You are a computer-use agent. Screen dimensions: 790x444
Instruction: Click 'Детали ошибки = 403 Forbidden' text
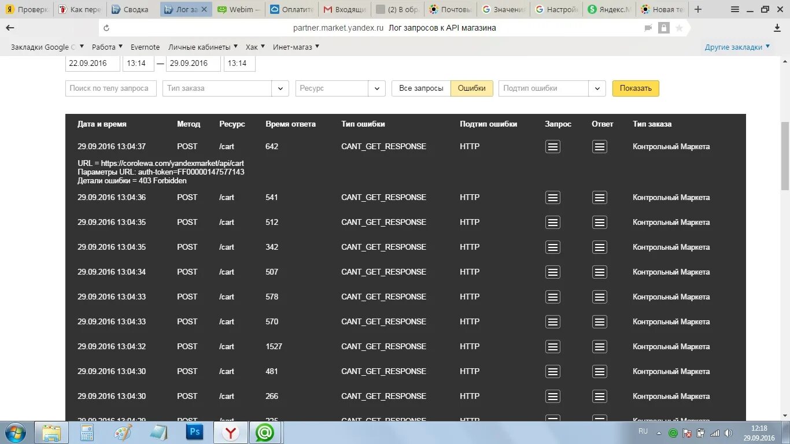[132, 181]
